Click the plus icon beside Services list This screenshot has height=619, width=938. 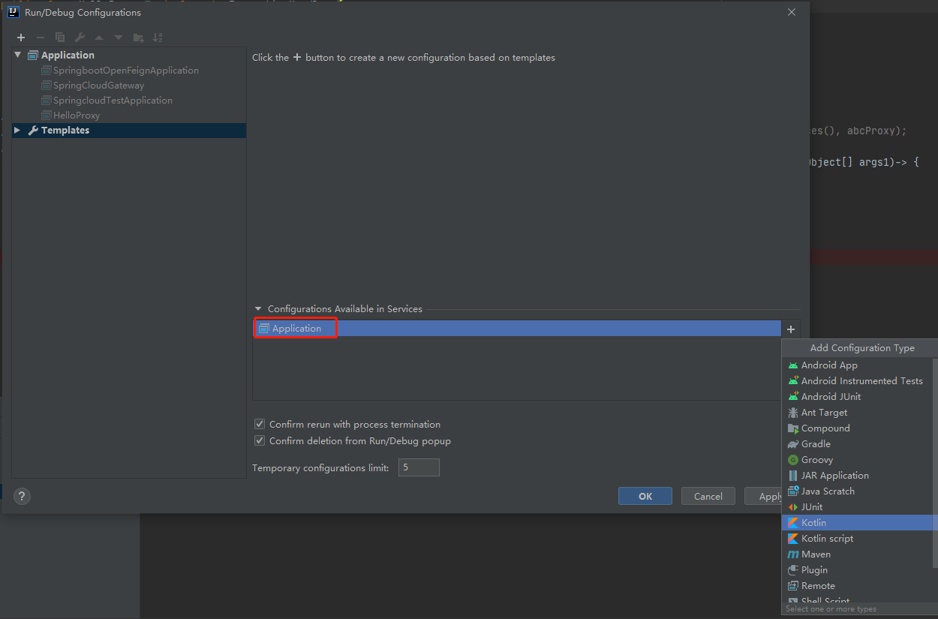(791, 329)
